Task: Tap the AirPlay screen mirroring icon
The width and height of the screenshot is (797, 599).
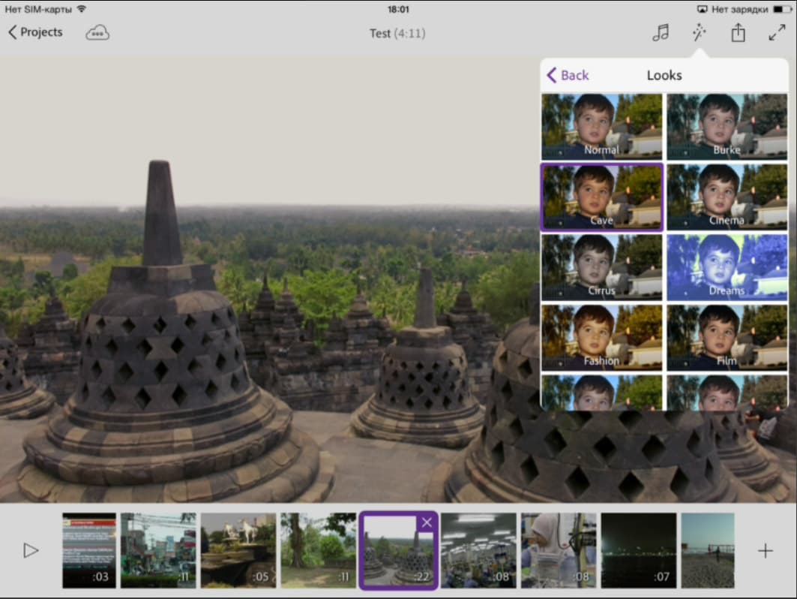Action: click(702, 9)
